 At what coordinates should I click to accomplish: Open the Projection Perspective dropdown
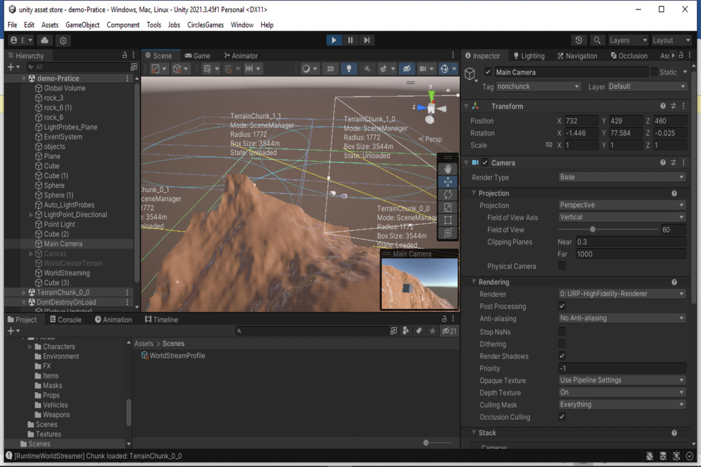click(x=622, y=205)
